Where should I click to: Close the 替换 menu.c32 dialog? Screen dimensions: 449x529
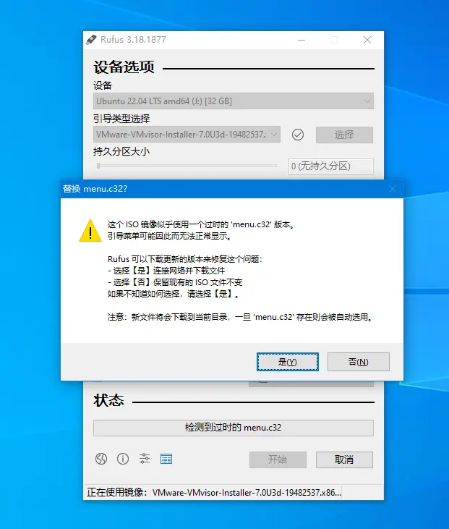click(393, 189)
